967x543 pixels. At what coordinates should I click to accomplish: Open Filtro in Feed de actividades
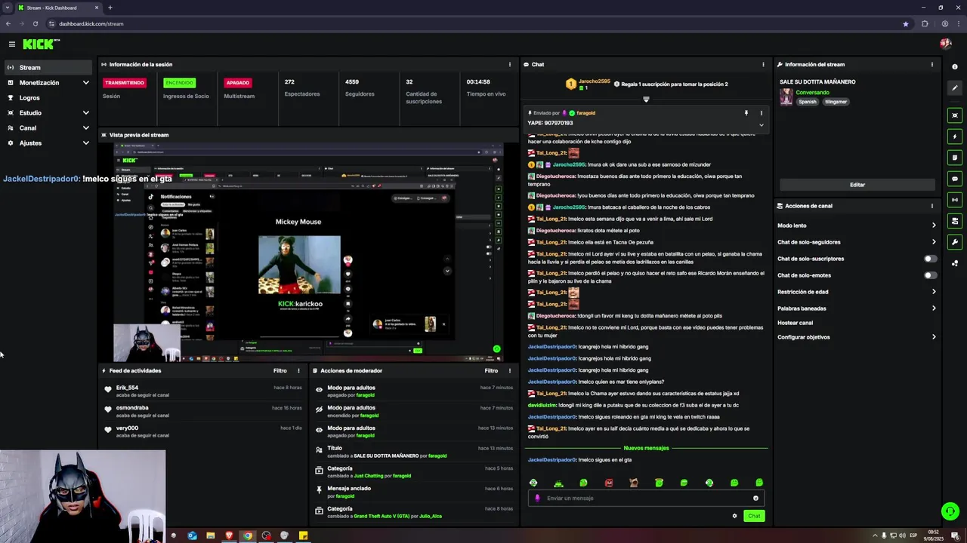[280, 371]
